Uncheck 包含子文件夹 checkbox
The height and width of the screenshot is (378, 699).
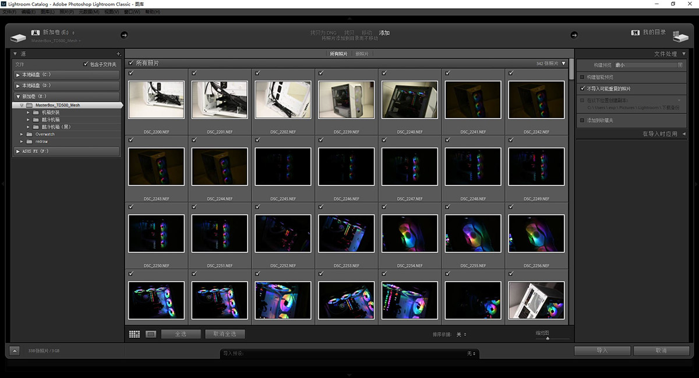coord(86,64)
